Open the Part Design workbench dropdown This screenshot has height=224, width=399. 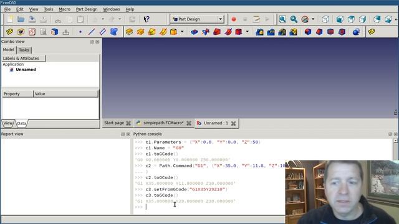(197, 19)
